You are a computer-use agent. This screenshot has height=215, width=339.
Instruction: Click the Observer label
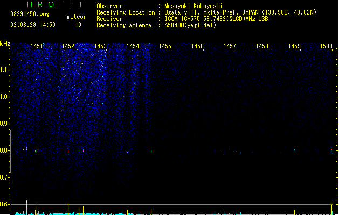tap(109, 6)
